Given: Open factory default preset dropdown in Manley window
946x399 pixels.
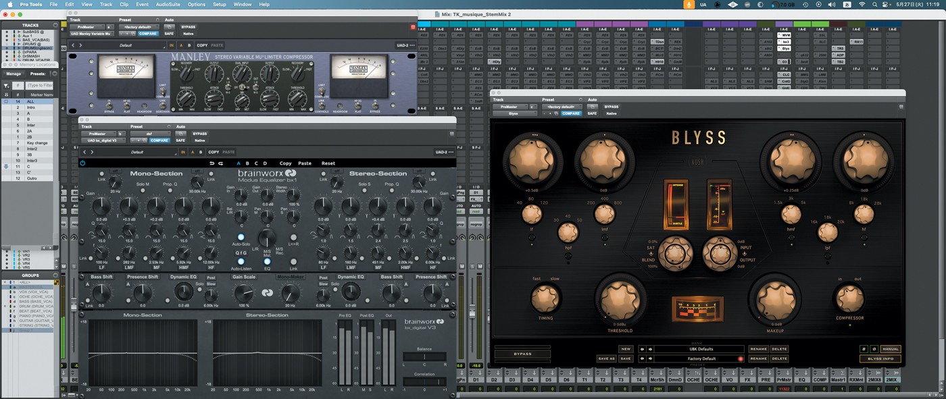Looking at the screenshot, I should tap(141, 27).
